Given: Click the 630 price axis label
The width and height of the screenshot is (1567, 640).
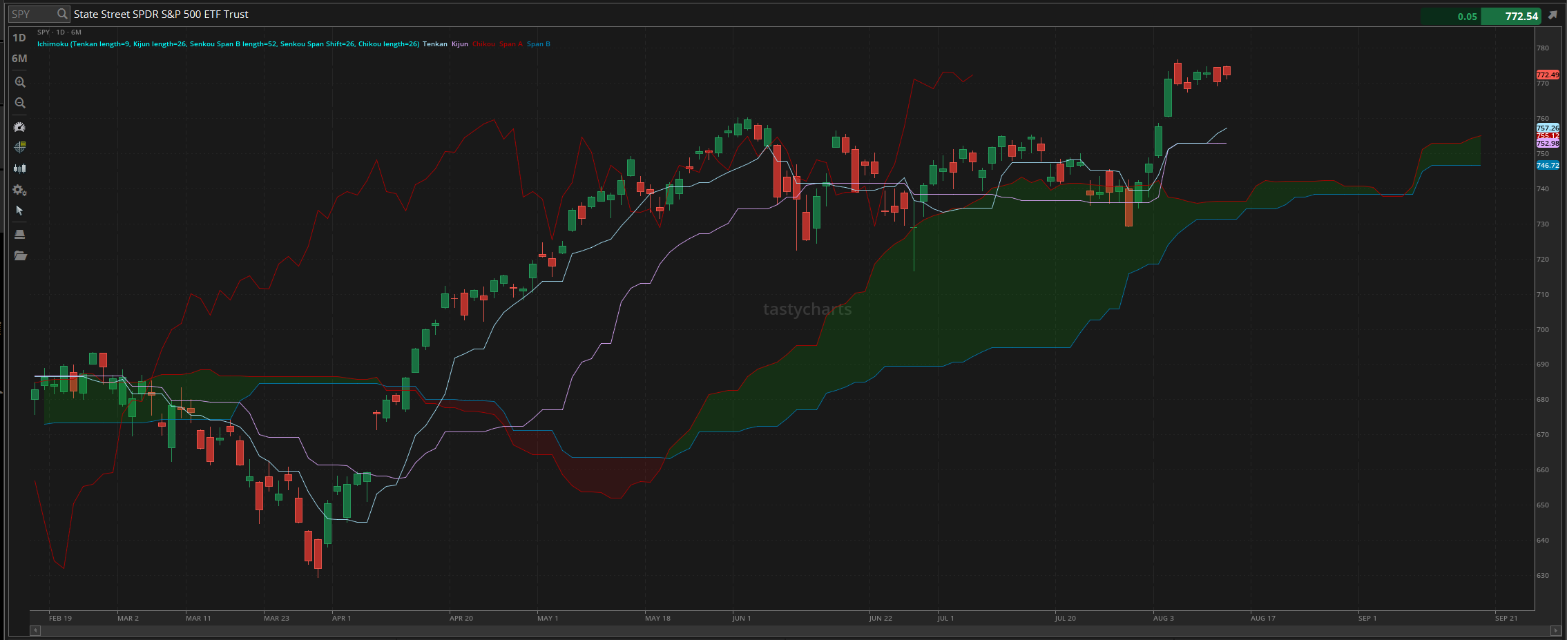Looking at the screenshot, I should [1542, 575].
